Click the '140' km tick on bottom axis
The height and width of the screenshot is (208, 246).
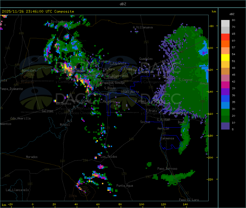185,204
